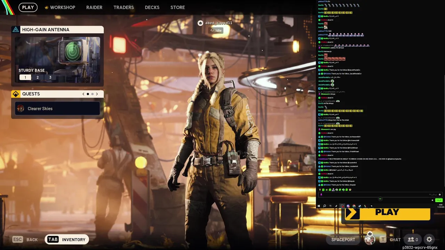Click the Workshop notification dot icon

47,7
